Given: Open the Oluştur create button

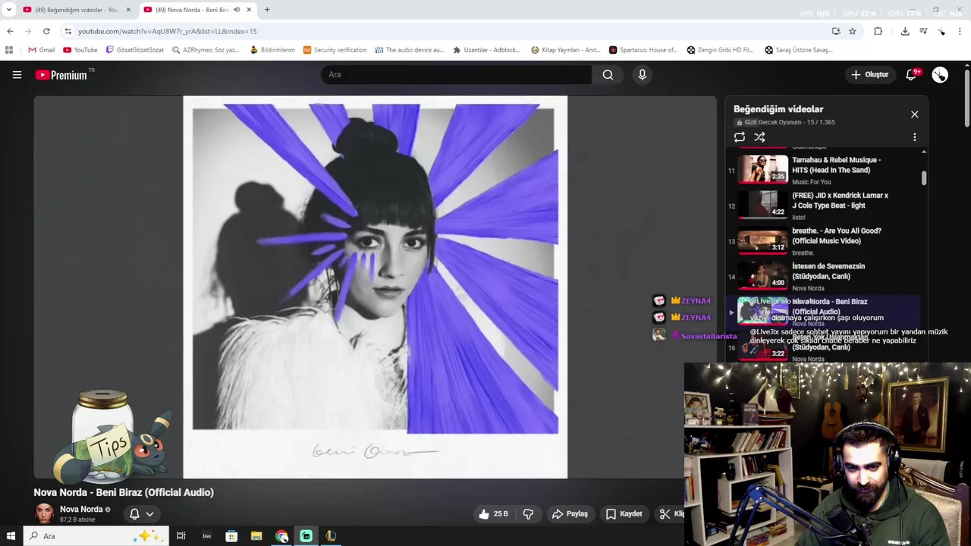Looking at the screenshot, I should pos(869,74).
